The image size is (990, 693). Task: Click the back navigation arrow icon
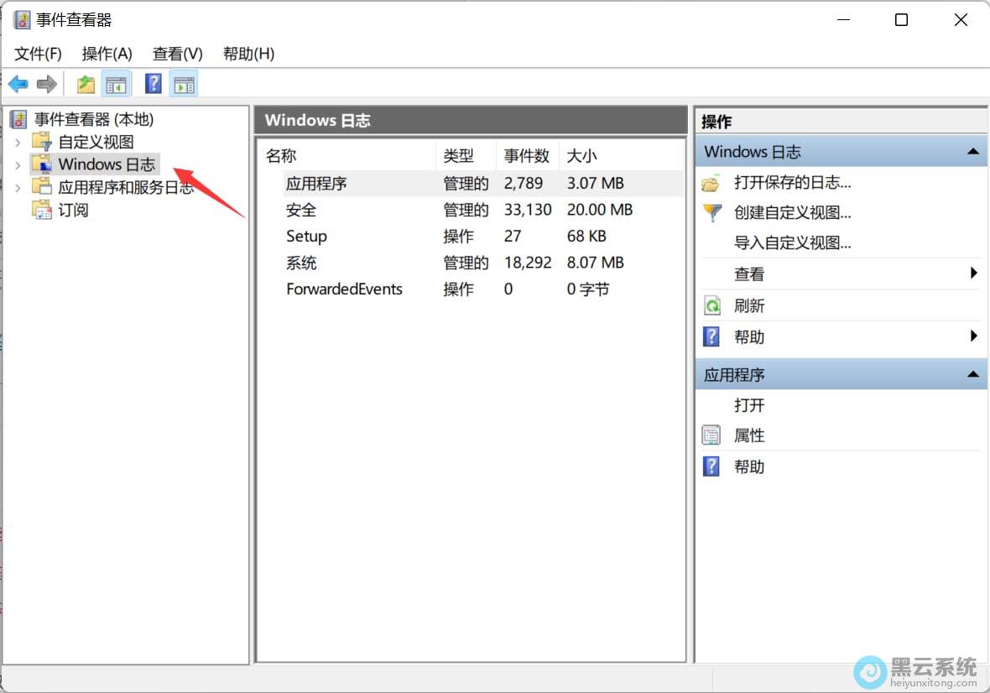pos(18,83)
